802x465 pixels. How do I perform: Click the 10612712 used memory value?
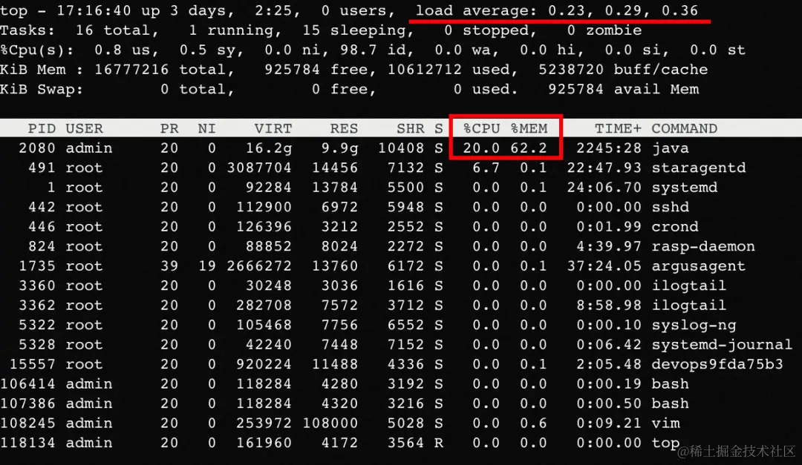[x=425, y=70]
